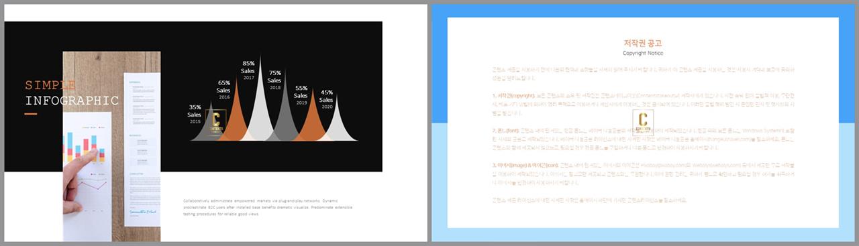Select the "35% Sales 2015" label
Image resolution: width=859 pixels, height=246 pixels.
195,114
